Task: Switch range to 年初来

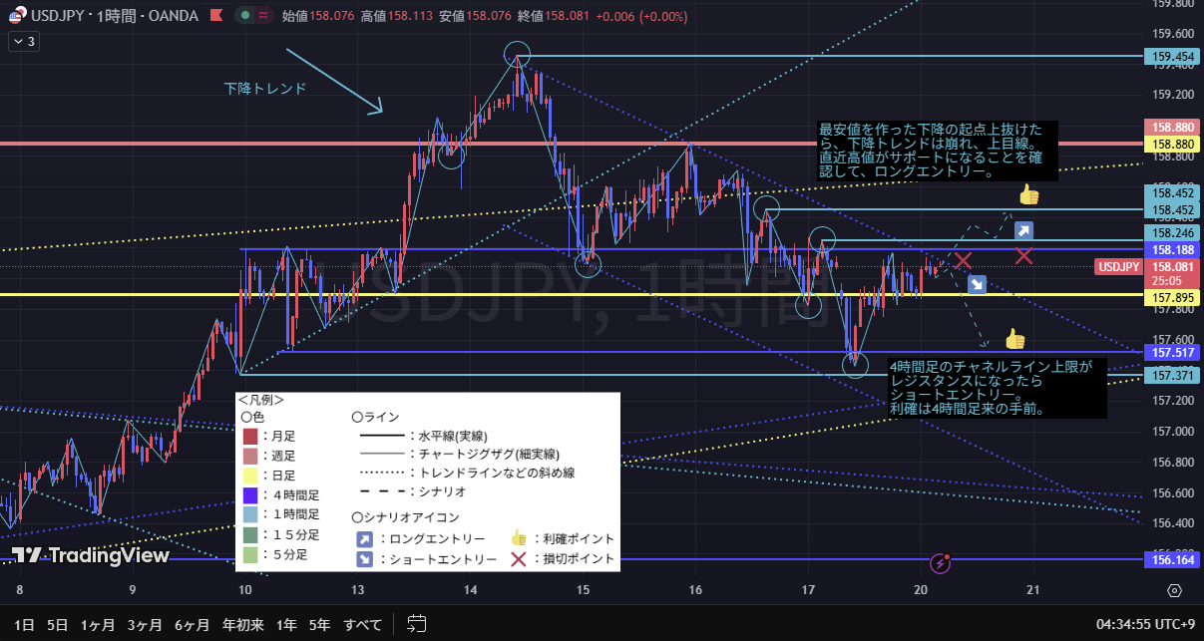Action: [242, 625]
